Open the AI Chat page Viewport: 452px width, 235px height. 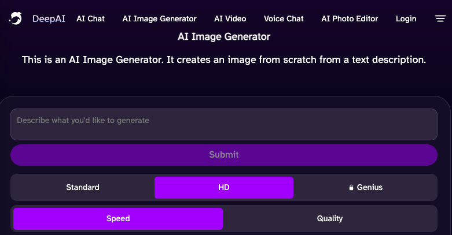click(x=90, y=18)
